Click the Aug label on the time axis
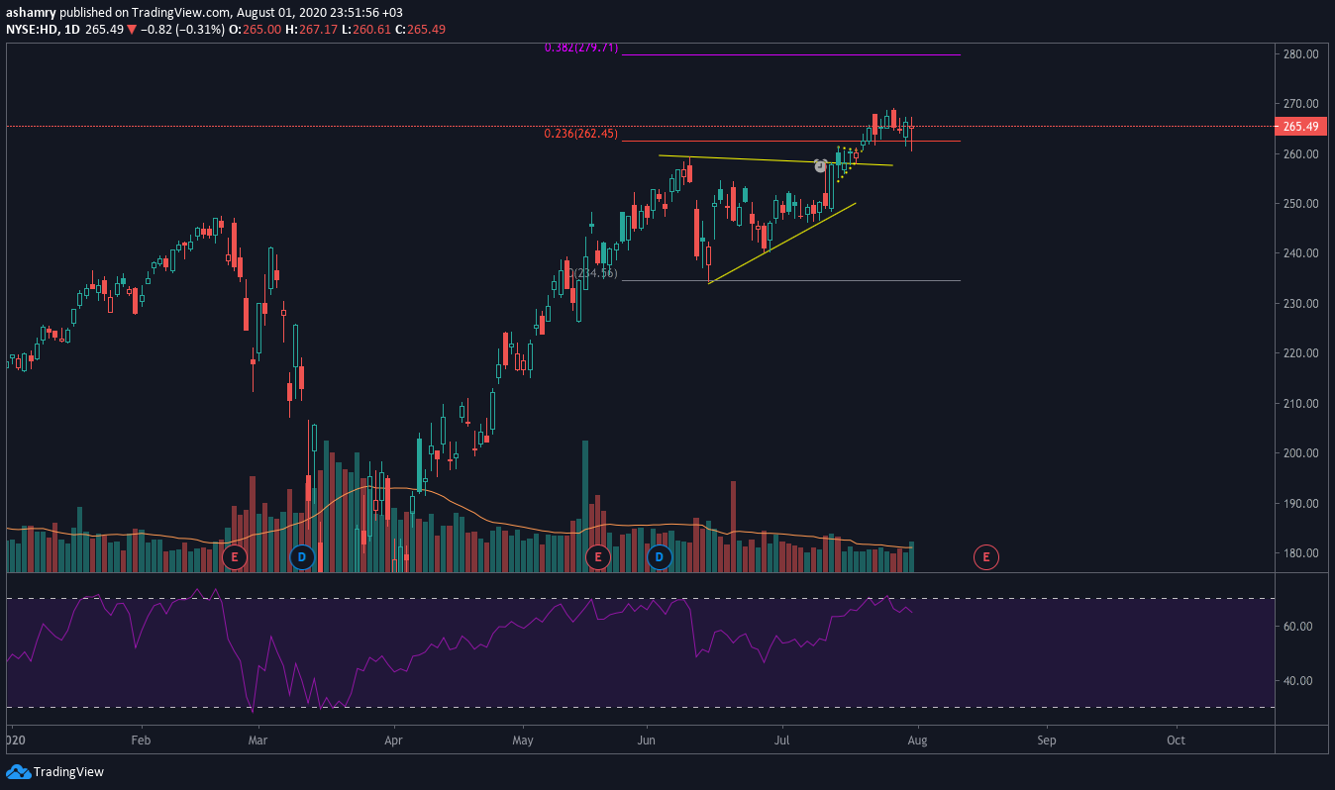 tap(917, 741)
